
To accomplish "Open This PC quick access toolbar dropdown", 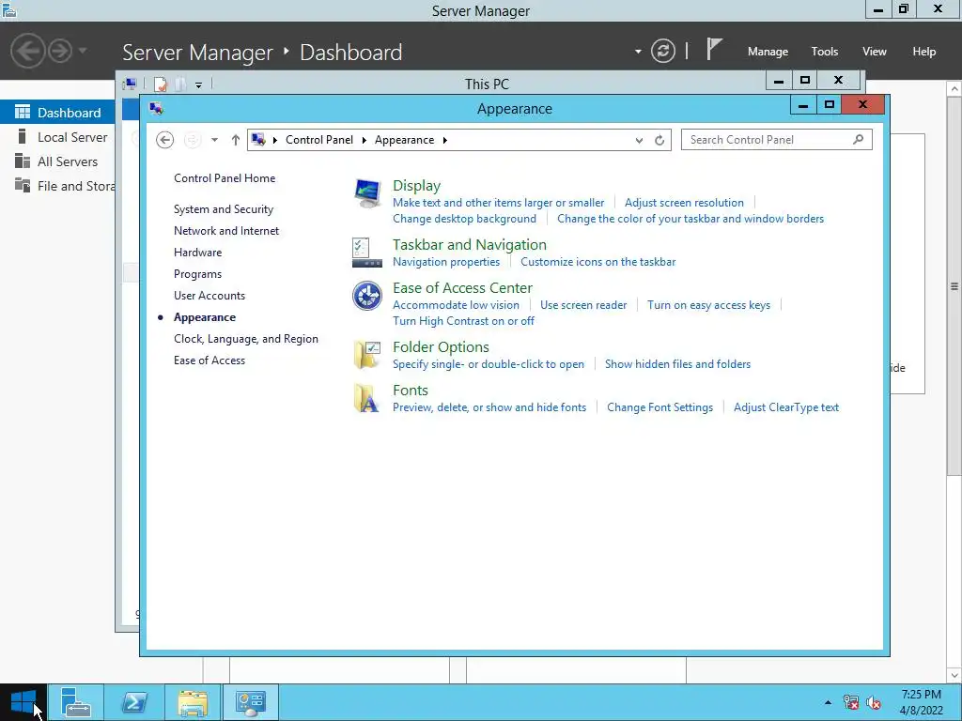I will pos(199,84).
